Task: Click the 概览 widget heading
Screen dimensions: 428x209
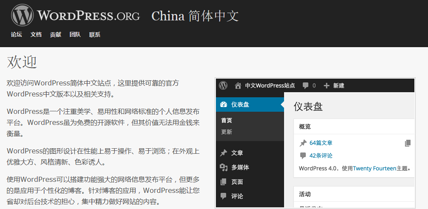Action: coord(305,127)
